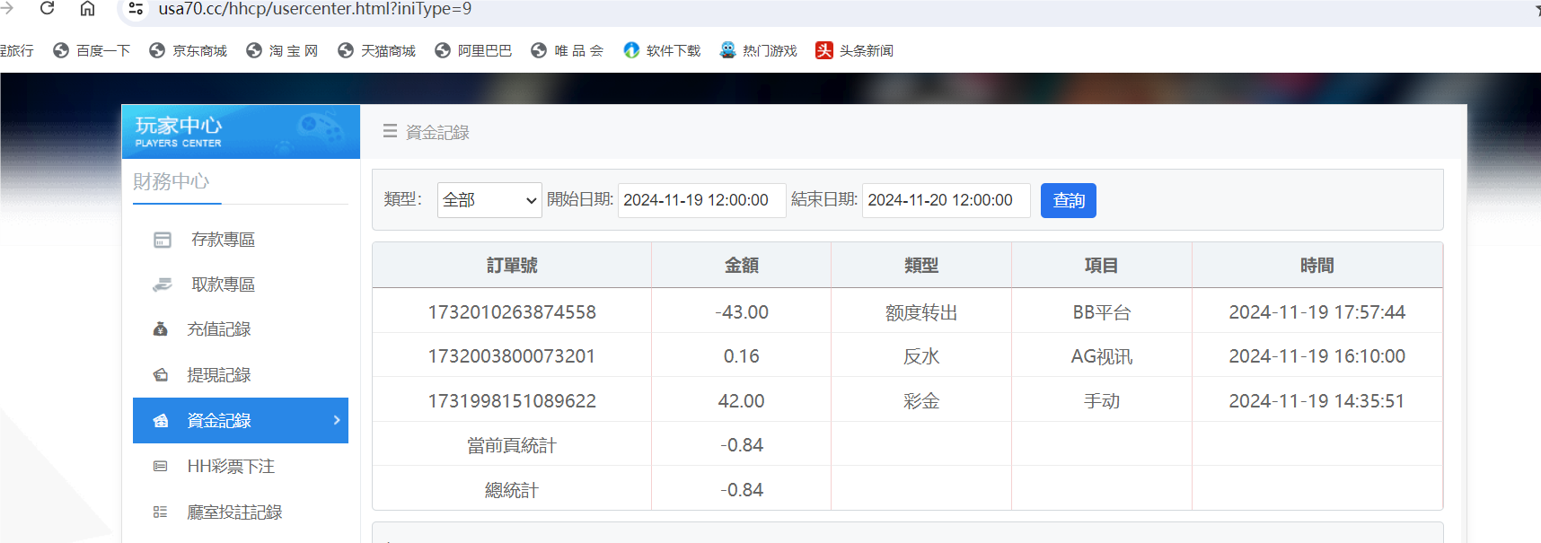Open the 結束日期 date picker field
Screen dimensions: 1541x543
pos(945,200)
